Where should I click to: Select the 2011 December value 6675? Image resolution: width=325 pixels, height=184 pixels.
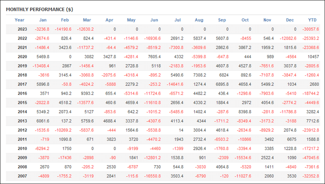(292, 139)
